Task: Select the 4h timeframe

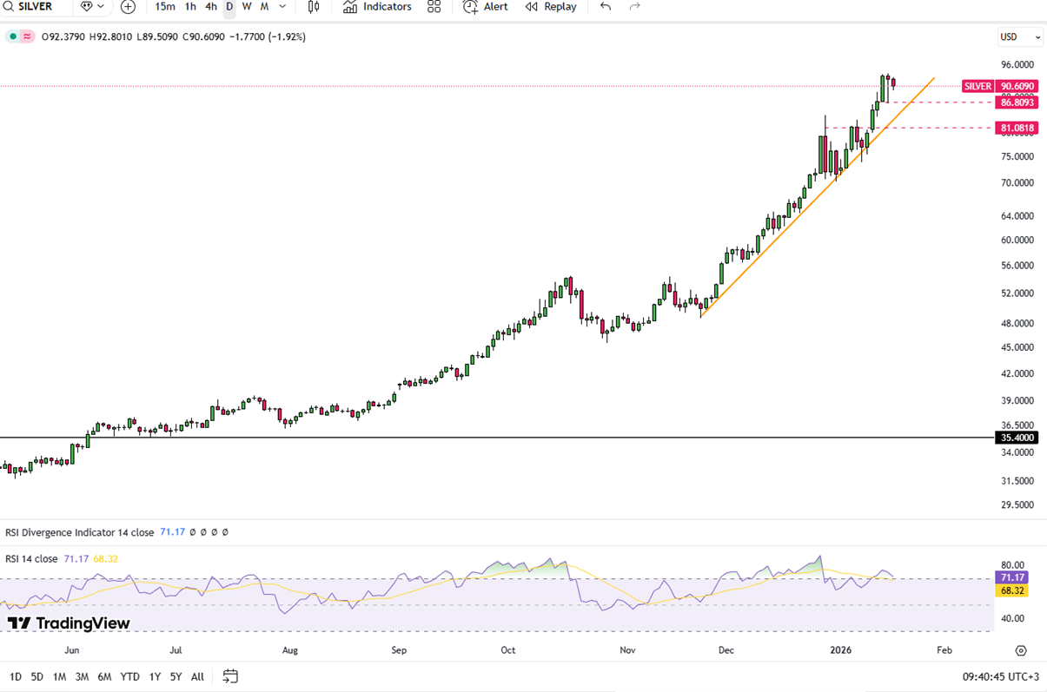Action: click(211, 7)
